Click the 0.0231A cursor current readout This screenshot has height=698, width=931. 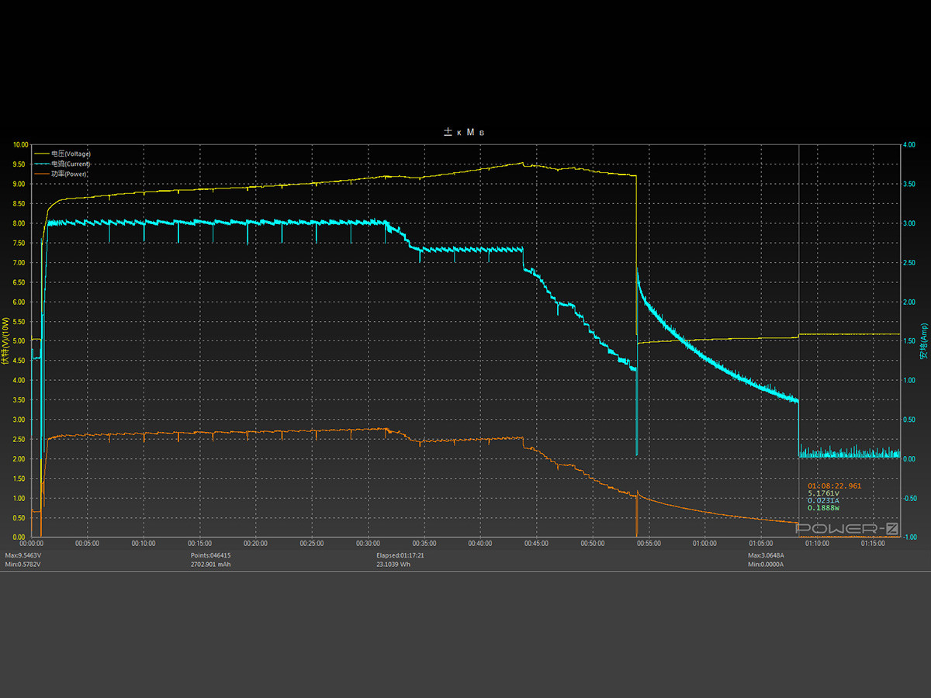pos(823,500)
